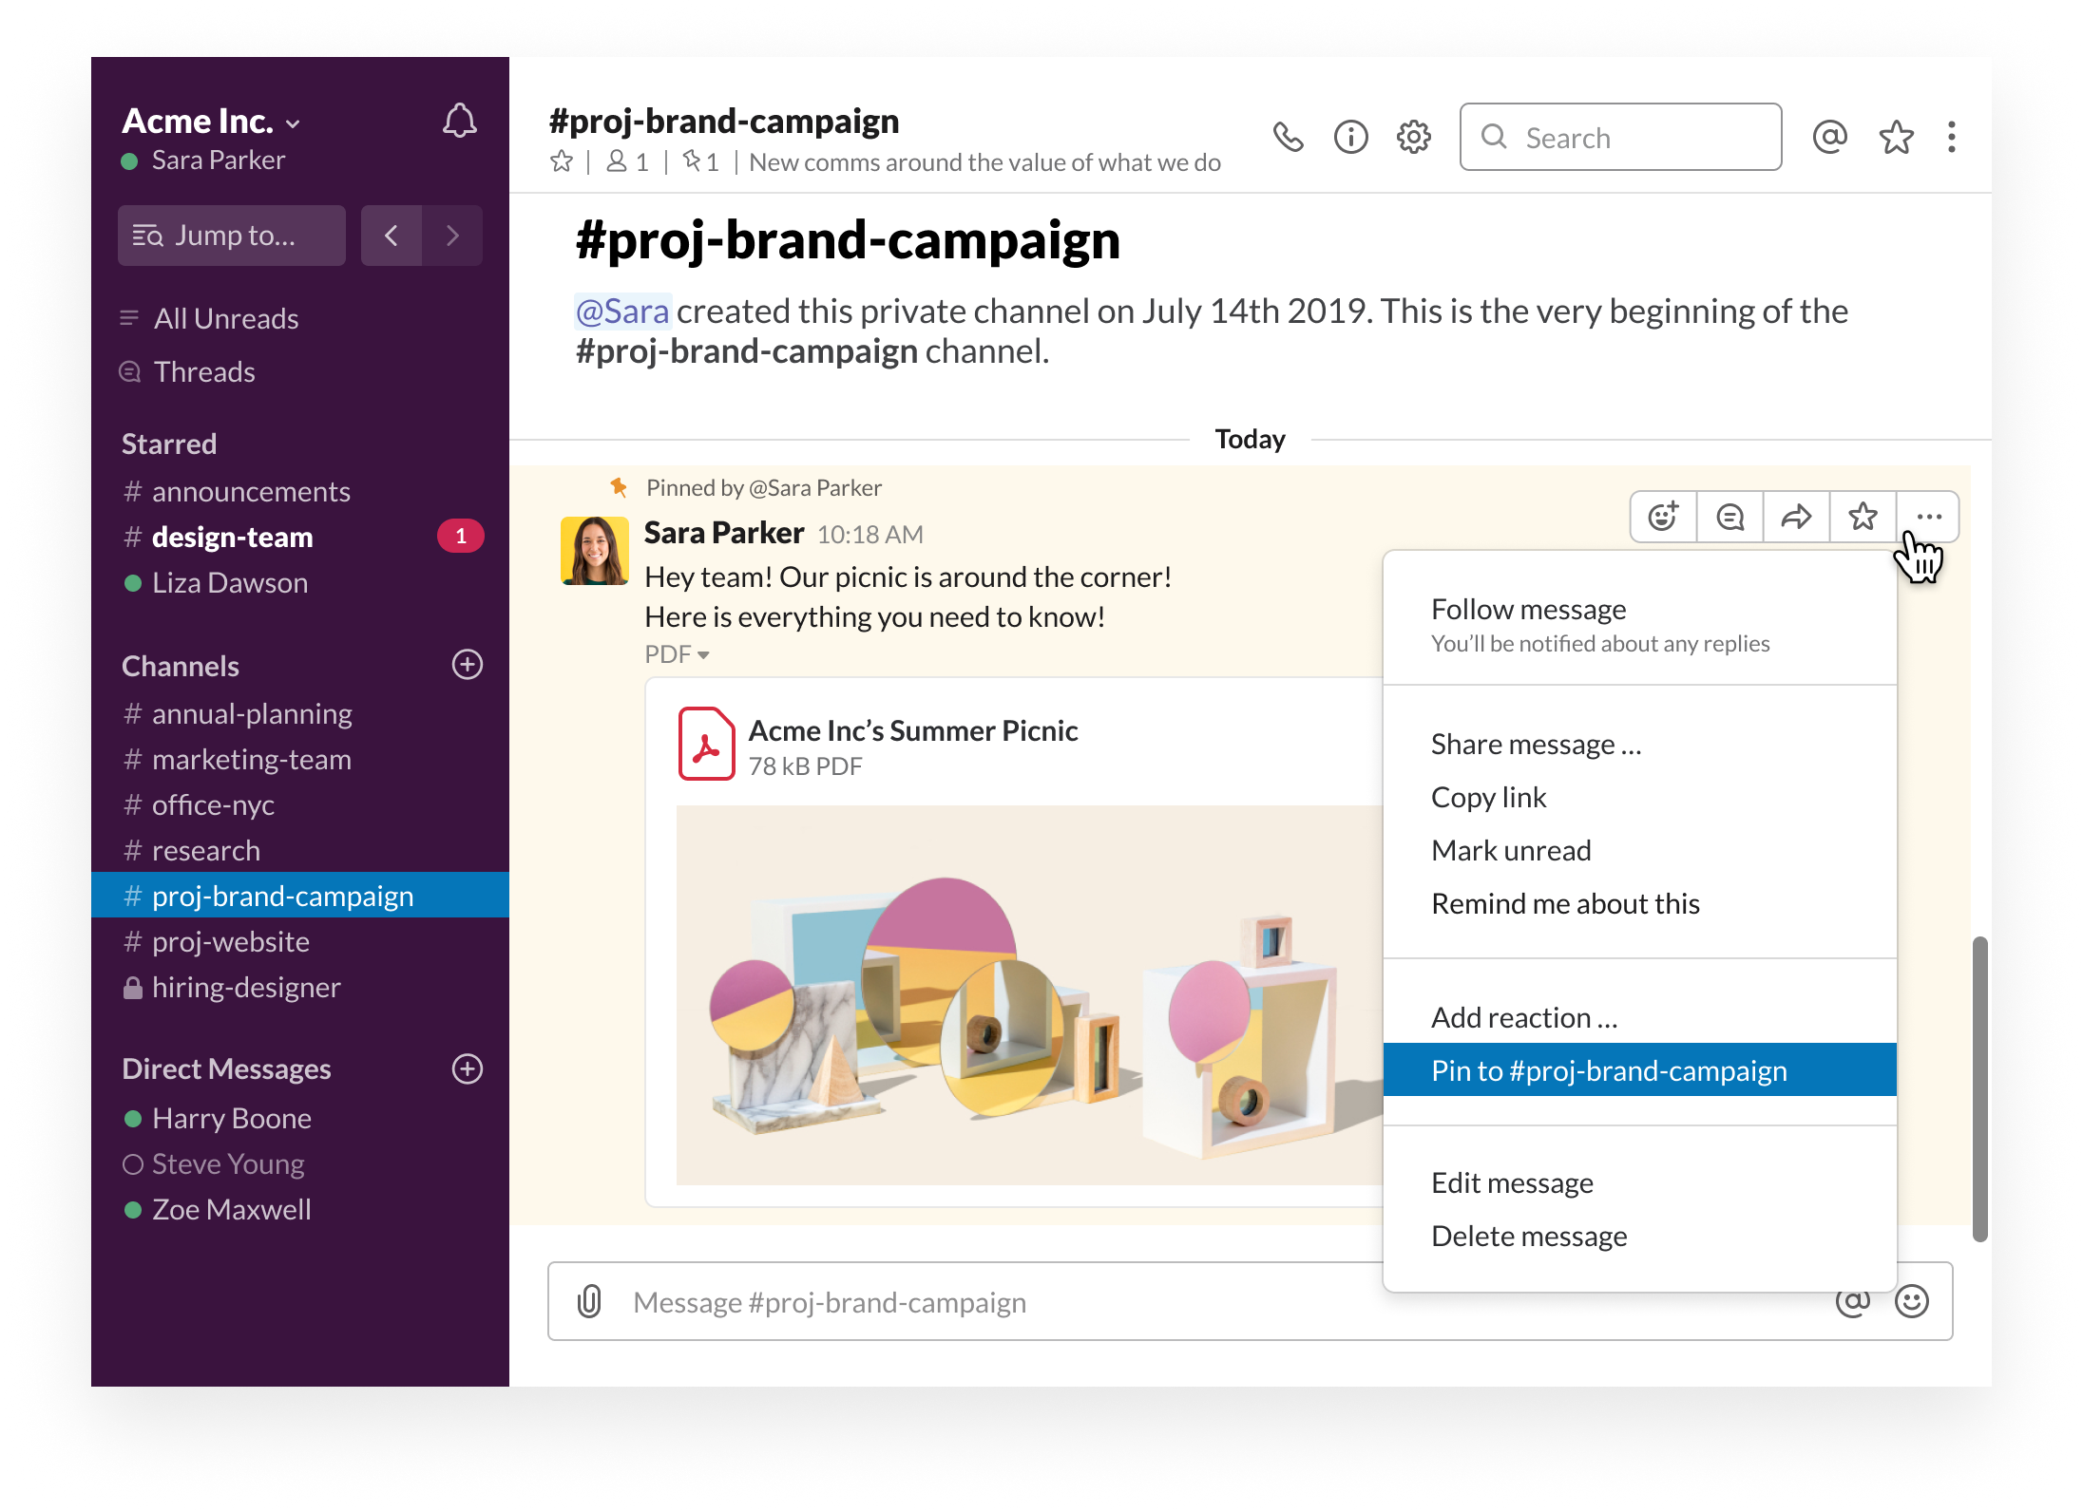2083x1512 pixels.
Task: Toggle starred items in top header
Action: [x=1896, y=138]
